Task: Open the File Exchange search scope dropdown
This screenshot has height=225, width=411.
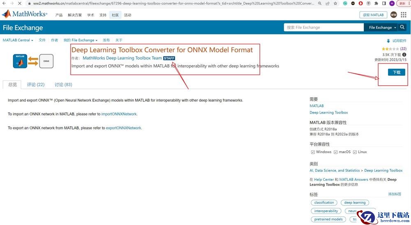Action: coord(381,27)
